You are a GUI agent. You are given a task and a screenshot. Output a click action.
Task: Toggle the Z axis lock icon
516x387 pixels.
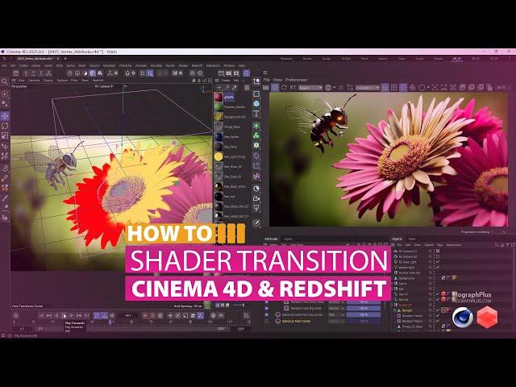coord(41,73)
